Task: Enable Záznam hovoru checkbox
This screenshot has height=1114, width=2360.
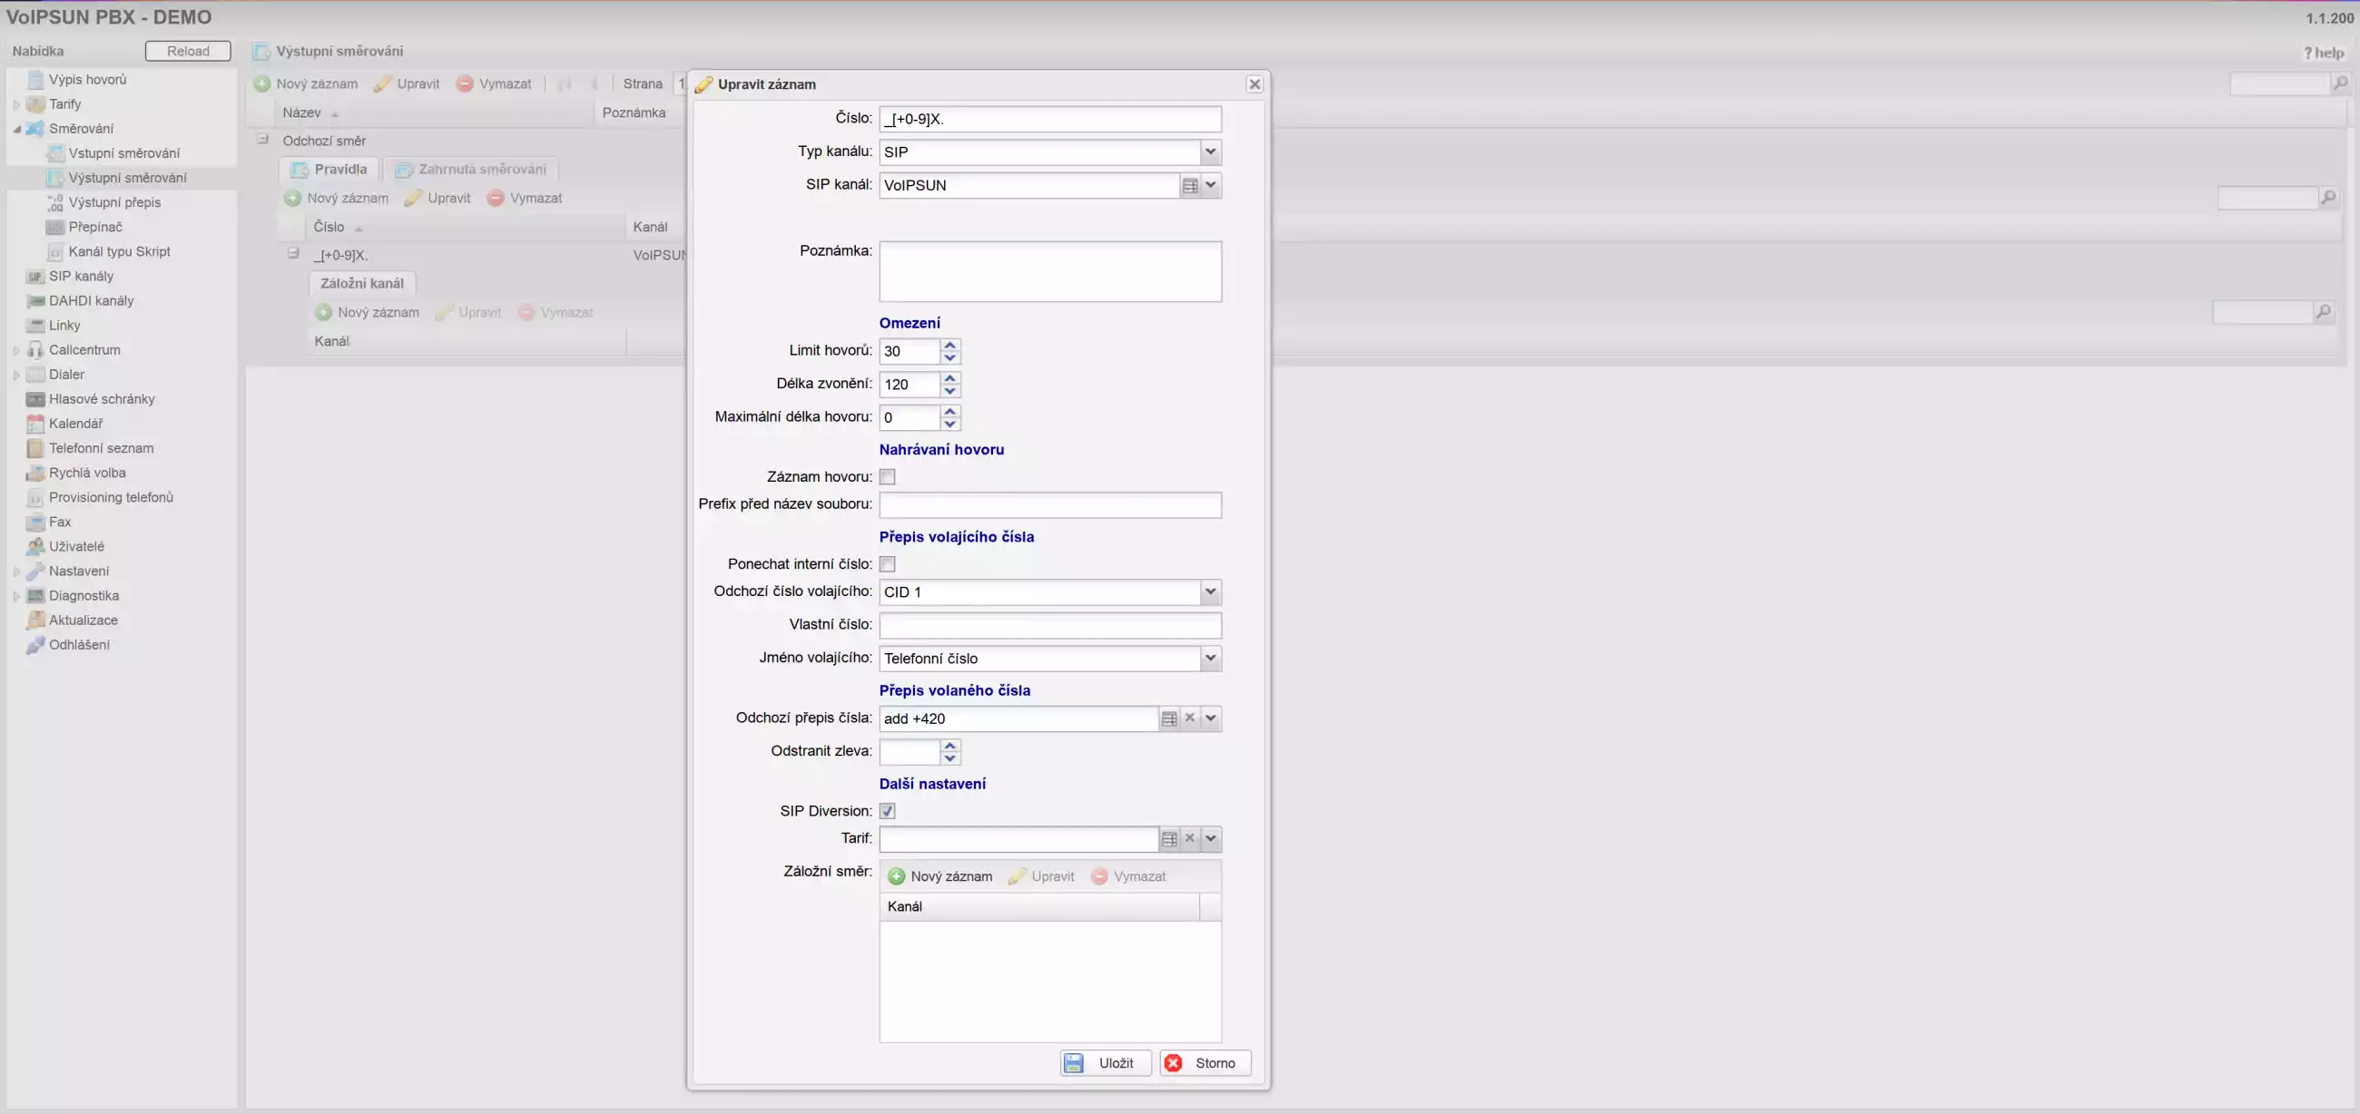Action: [887, 477]
